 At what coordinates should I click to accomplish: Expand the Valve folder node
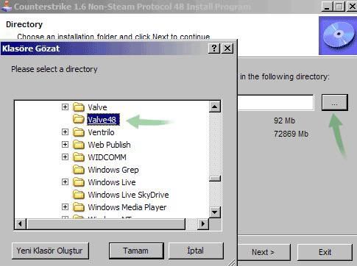[x=65, y=107]
